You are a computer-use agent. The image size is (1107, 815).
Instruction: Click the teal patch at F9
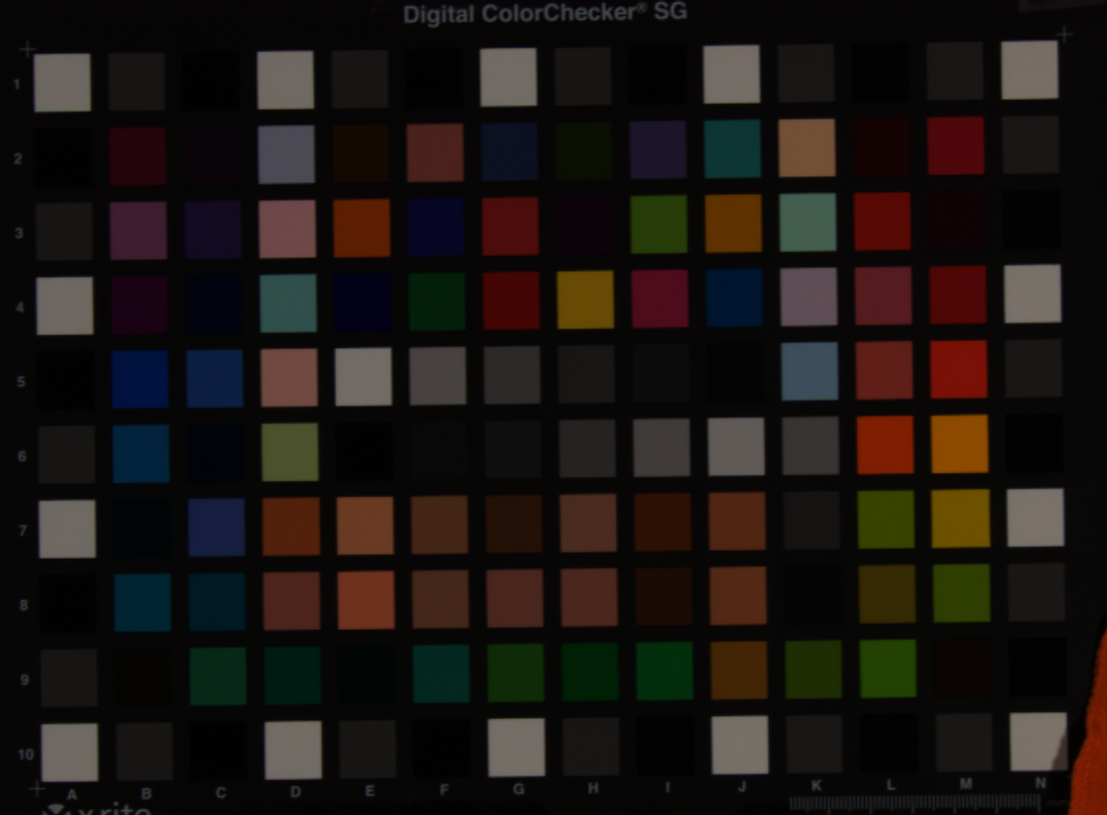click(x=441, y=673)
